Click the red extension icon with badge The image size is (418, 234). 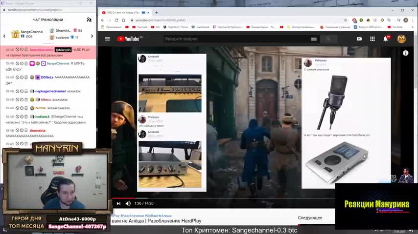click(354, 20)
